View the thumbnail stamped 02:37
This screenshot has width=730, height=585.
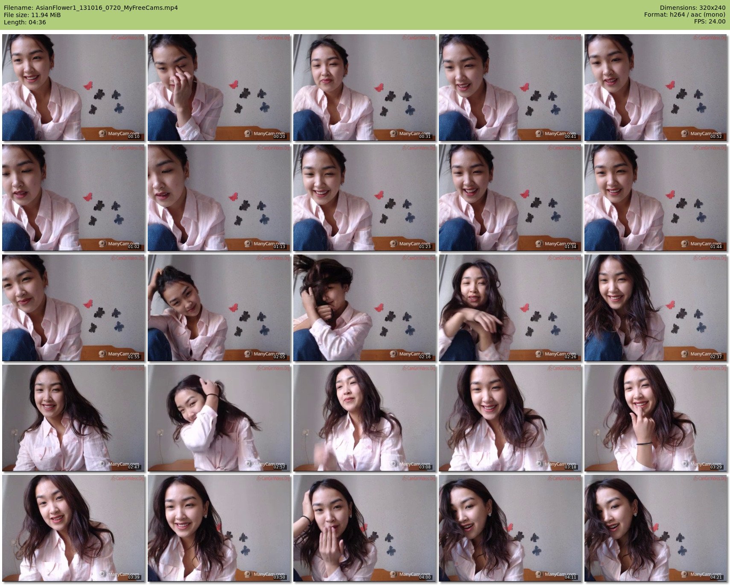656,308
